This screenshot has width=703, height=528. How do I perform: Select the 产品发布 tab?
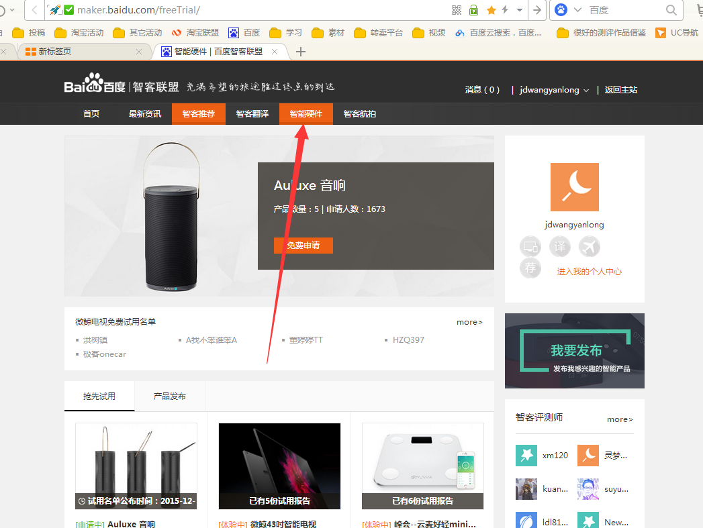[x=169, y=397]
